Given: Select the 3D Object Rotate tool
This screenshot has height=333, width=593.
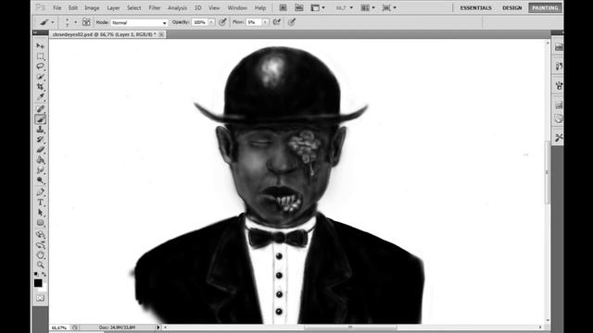Looking at the screenshot, I should 41,234.
